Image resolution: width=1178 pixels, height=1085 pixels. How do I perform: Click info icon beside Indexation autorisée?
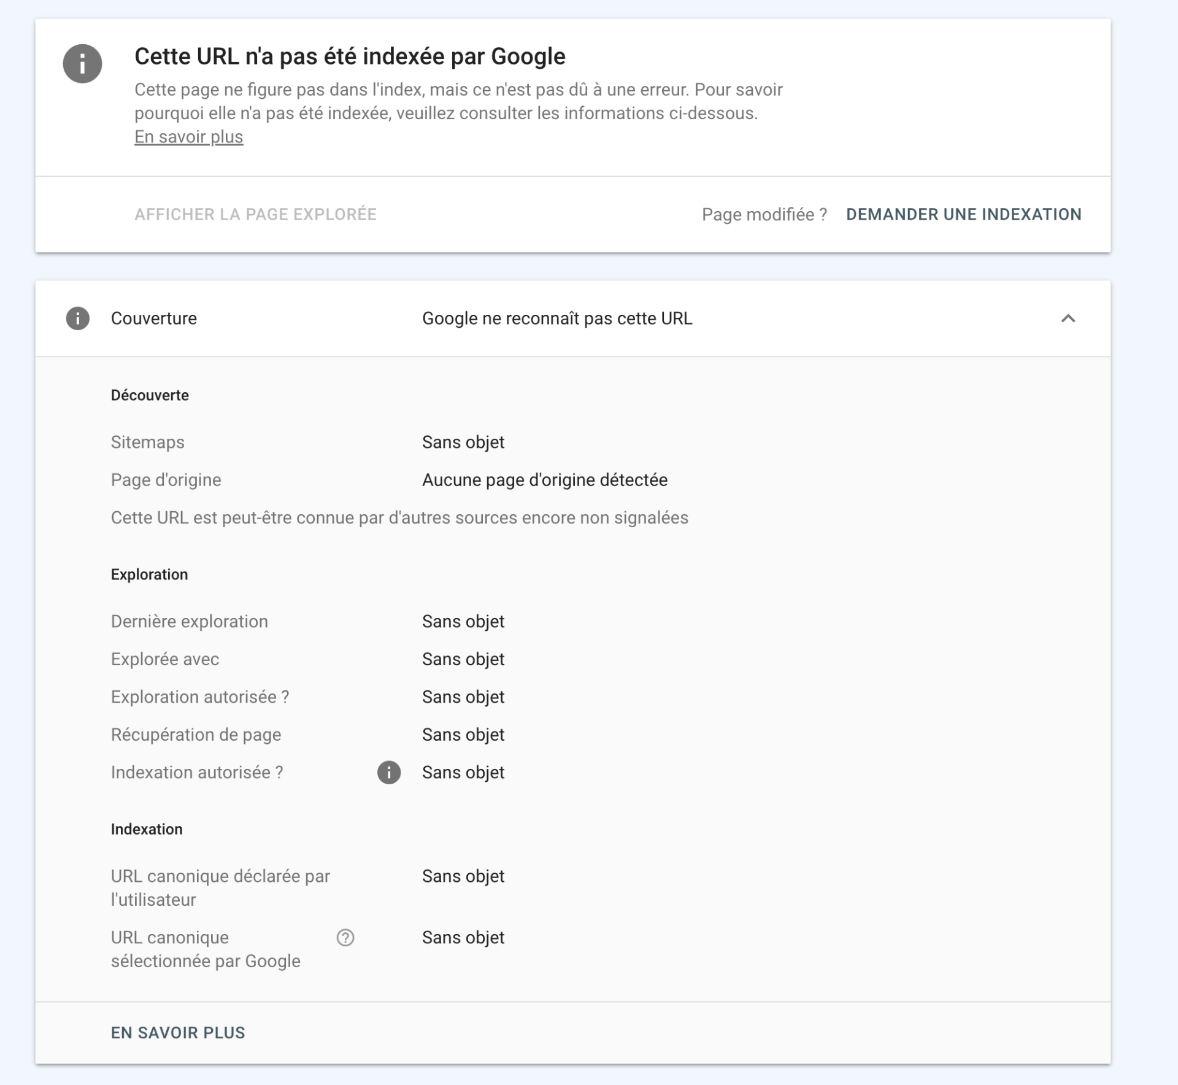[x=388, y=773]
